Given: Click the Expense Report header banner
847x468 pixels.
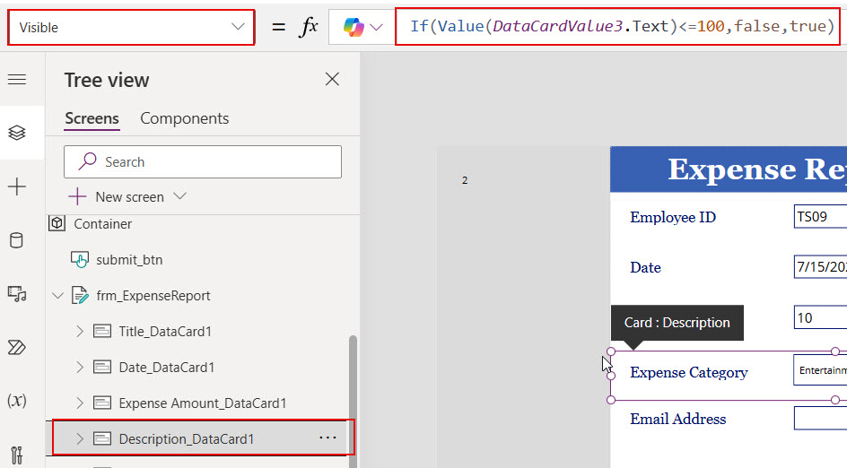Looking at the screenshot, I should point(729,169).
